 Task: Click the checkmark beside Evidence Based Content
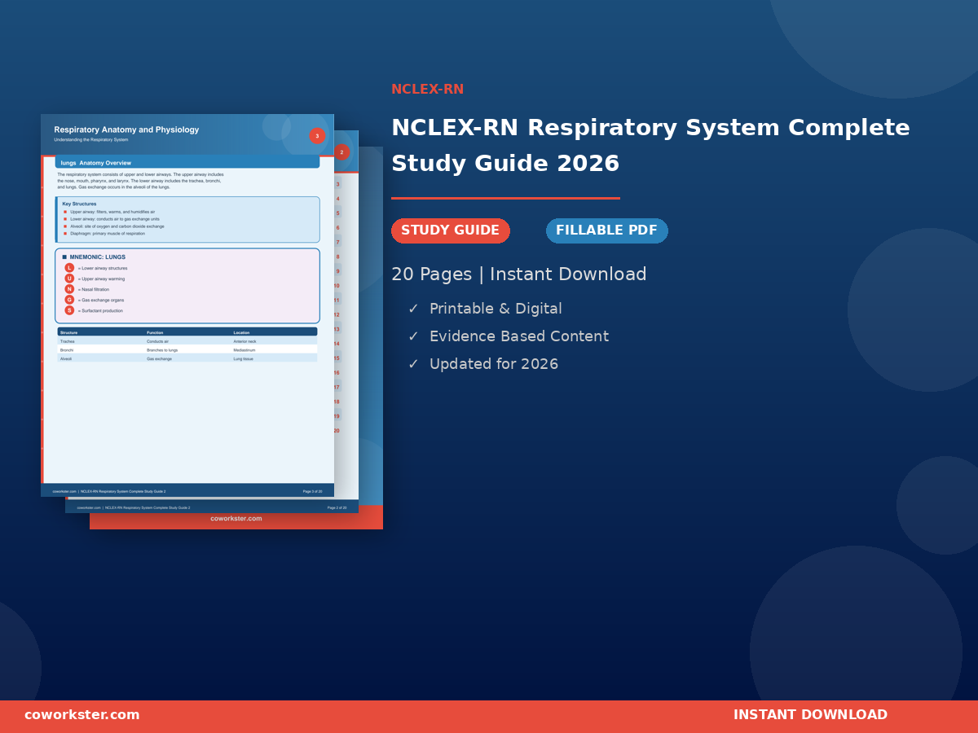tap(413, 336)
